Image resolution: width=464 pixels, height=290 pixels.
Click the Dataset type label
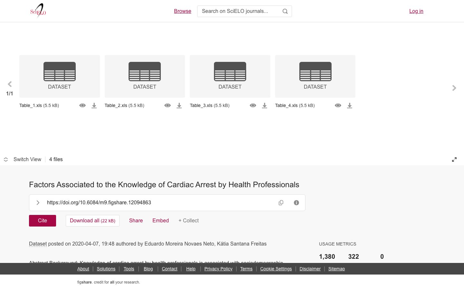[x=38, y=244]
